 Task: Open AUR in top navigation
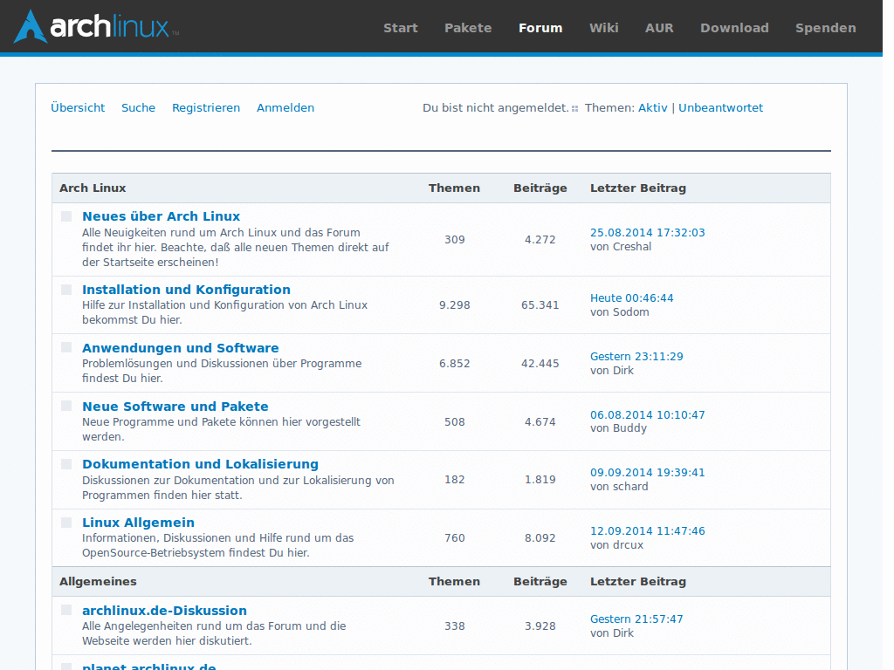pyautogui.click(x=659, y=28)
